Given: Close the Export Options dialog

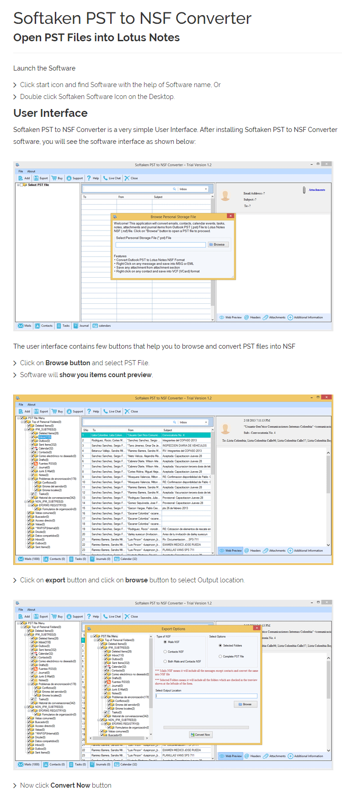Looking at the screenshot, I should [257, 628].
